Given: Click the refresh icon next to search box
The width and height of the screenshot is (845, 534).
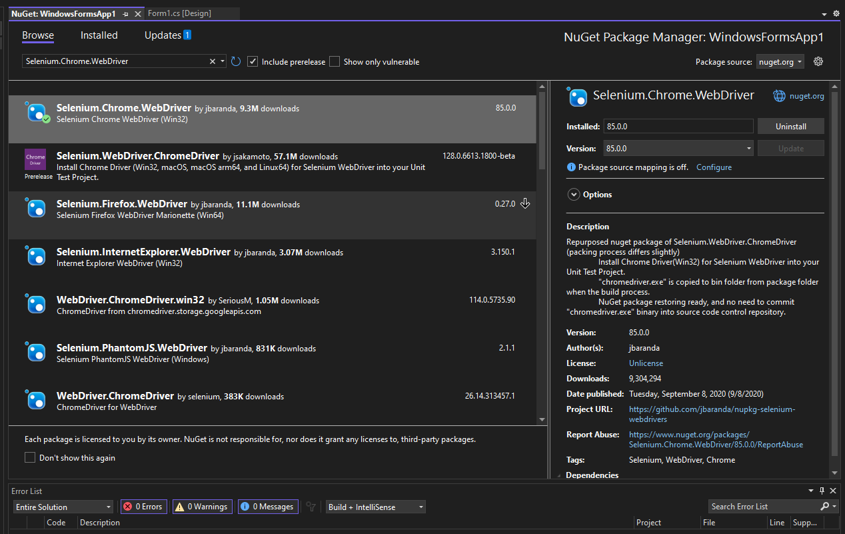Looking at the screenshot, I should click(236, 61).
